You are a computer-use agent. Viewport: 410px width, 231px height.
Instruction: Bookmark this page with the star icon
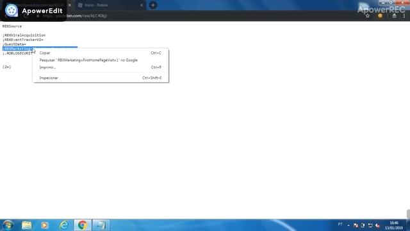pos(368,15)
